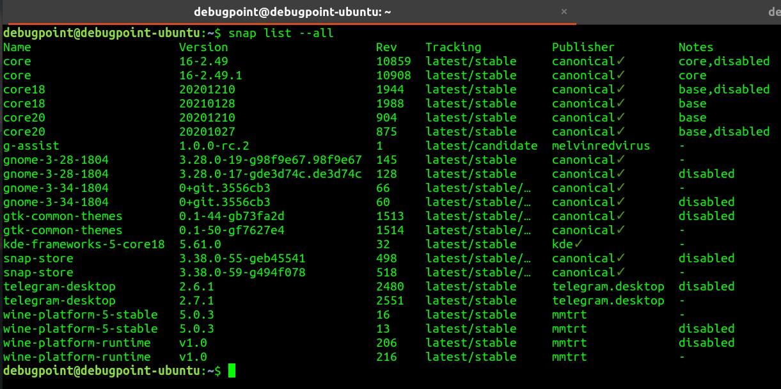Click the g-assist package name
The image size is (781, 389).
(x=31, y=145)
